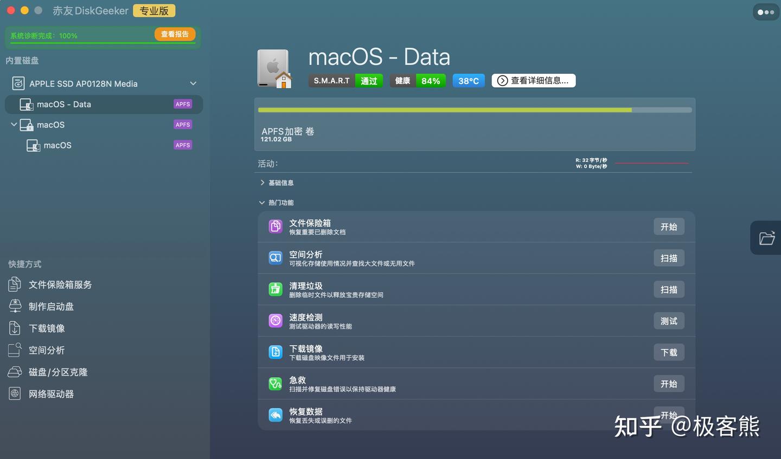Click the activity read/write graph
The height and width of the screenshot is (459, 781).
click(651, 163)
